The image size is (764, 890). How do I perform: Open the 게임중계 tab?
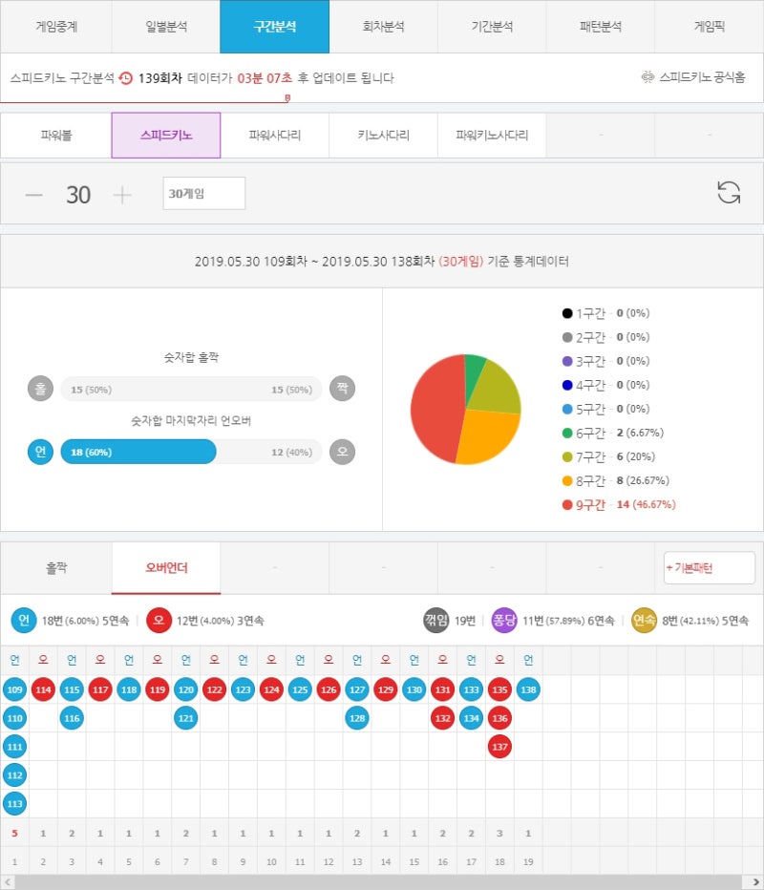(56, 27)
